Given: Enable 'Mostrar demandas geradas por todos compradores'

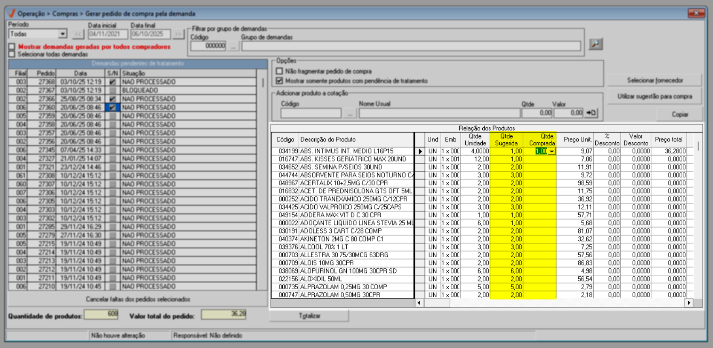Looking at the screenshot, I should tap(12, 47).
